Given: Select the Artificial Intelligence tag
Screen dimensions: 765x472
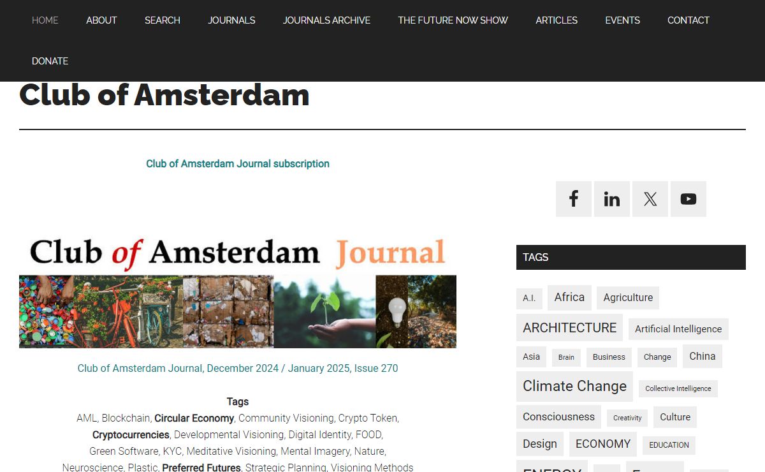Looking at the screenshot, I should click(x=678, y=329).
